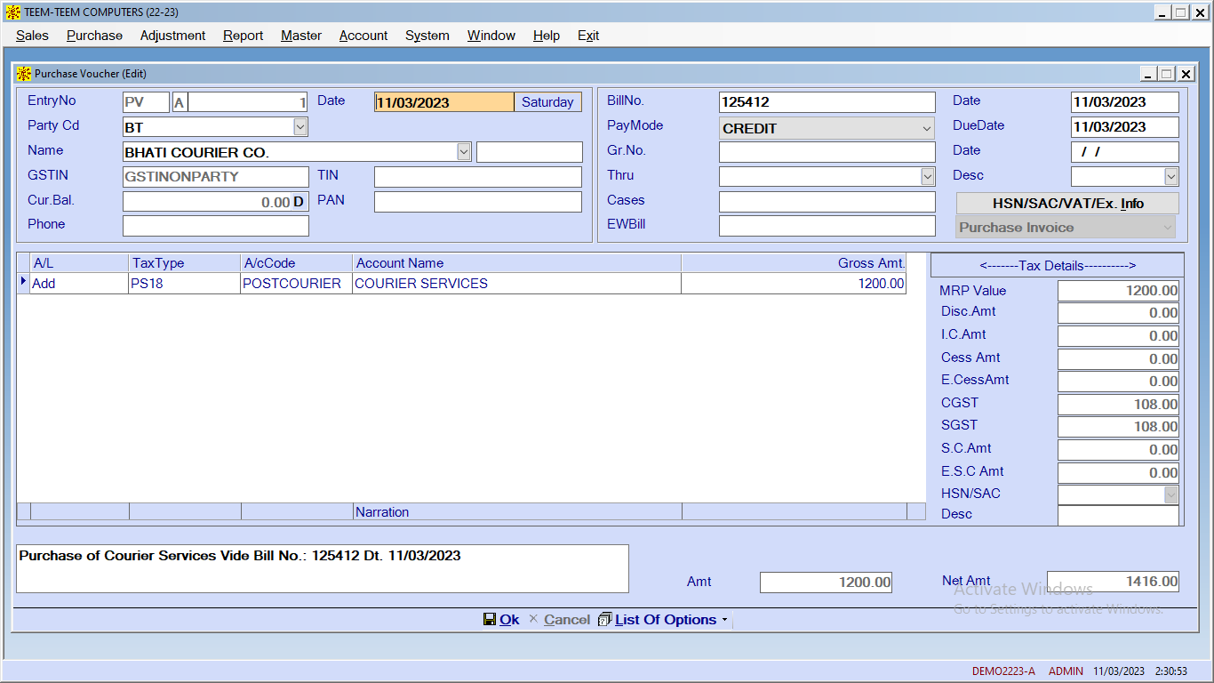Click the HSN/SAC/VAT/Ex. Info button
1214x683 pixels.
(1067, 204)
